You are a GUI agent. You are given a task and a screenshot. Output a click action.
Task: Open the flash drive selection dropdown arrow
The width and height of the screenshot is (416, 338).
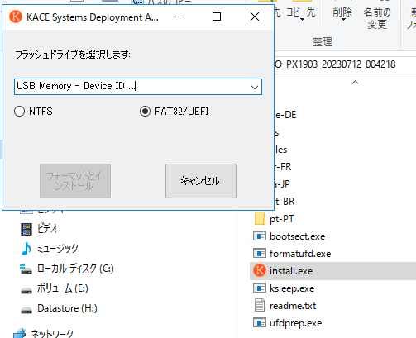pyautogui.click(x=255, y=87)
